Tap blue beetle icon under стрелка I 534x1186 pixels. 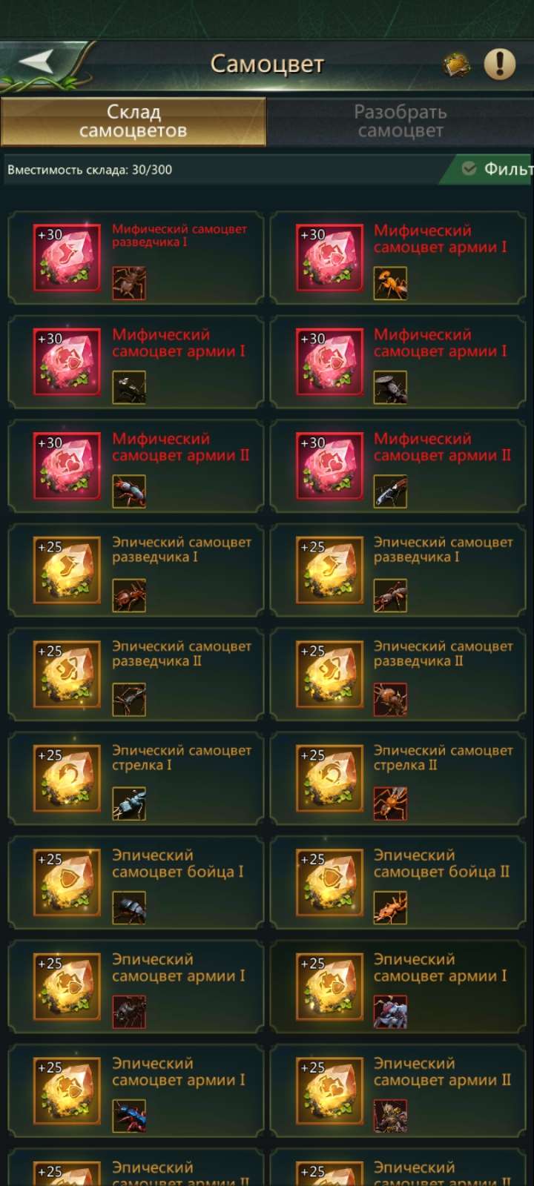[129, 804]
